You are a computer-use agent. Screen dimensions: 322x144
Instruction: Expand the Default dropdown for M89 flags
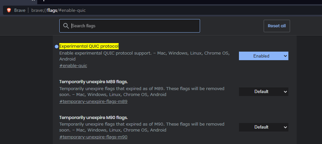pos(263,92)
